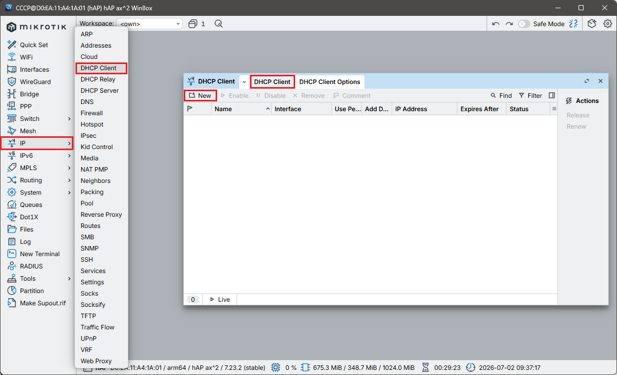
Task: Click the uptime hourglass in status bar
Action: click(426, 367)
